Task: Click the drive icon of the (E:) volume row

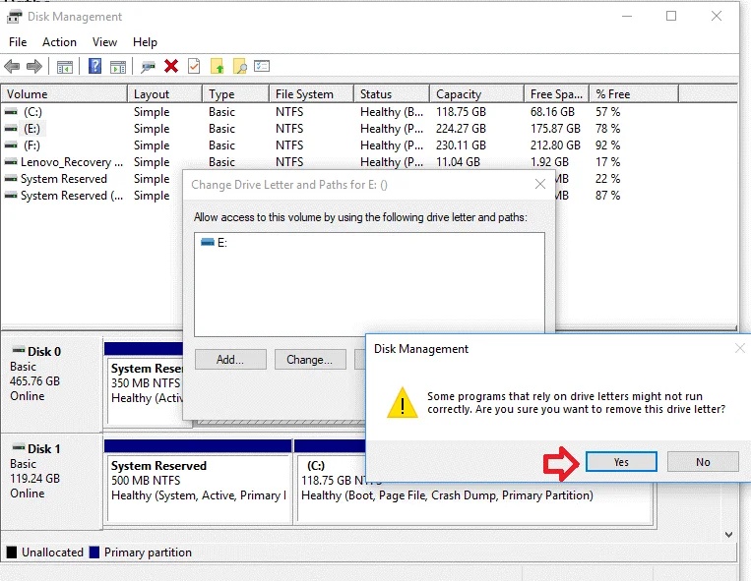Action: coord(11,129)
